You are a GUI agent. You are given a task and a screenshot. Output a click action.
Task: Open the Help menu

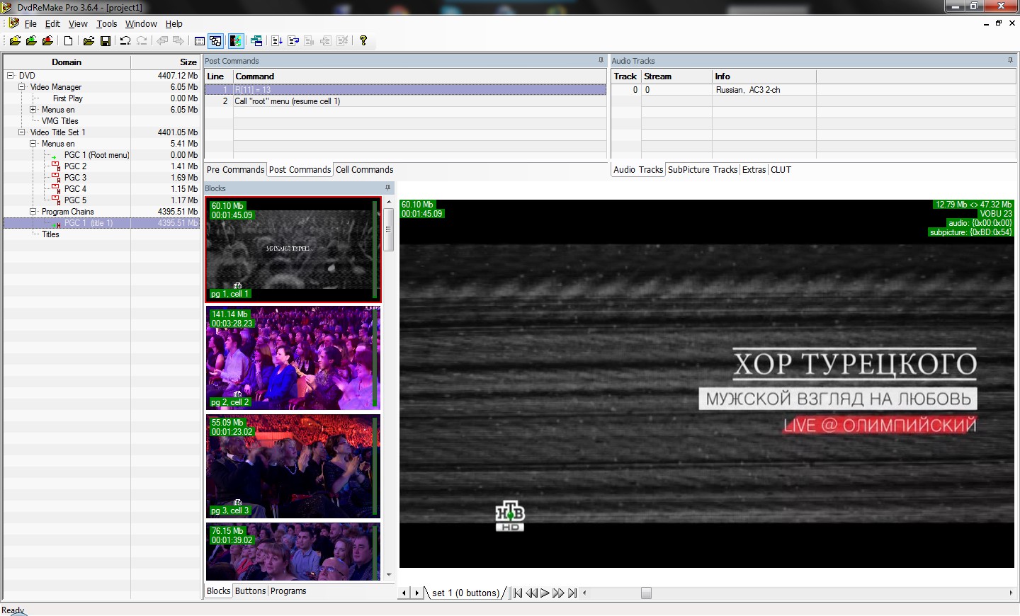(x=174, y=23)
